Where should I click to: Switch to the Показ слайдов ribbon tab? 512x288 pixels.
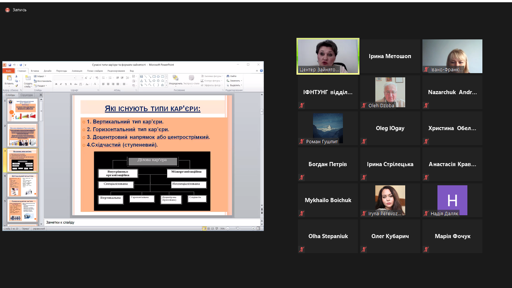(95, 70)
